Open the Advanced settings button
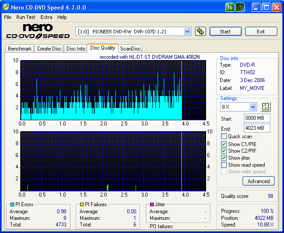This screenshot has width=284, height=233. (258, 181)
